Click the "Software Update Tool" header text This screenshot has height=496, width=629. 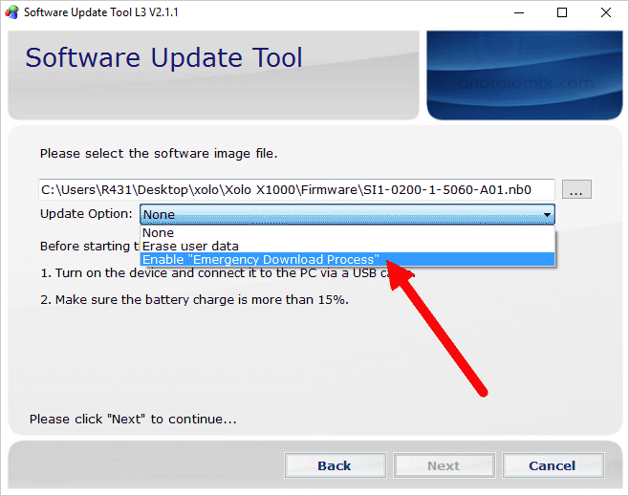click(x=163, y=57)
